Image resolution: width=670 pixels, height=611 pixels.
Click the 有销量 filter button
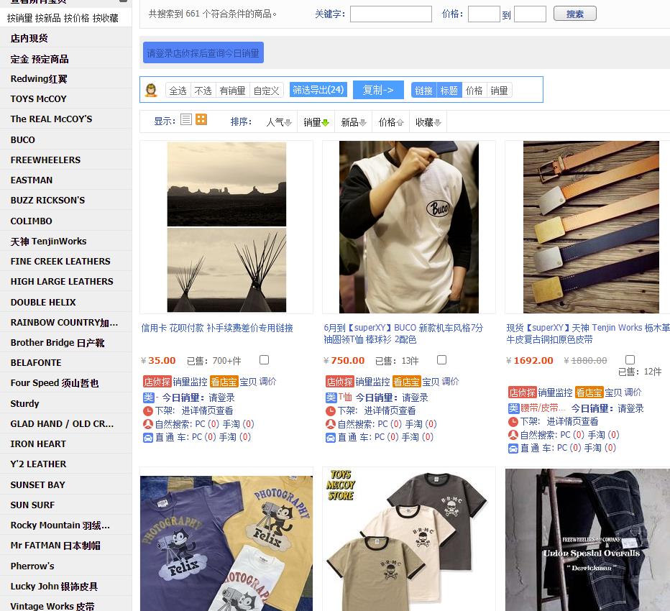pos(232,91)
